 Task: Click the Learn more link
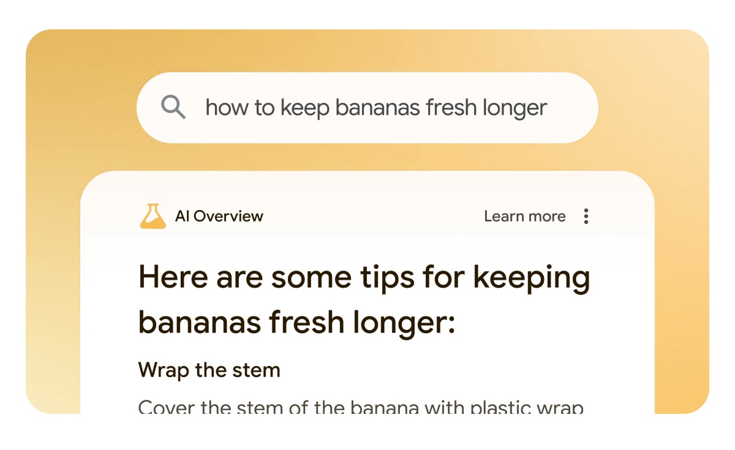(x=524, y=216)
